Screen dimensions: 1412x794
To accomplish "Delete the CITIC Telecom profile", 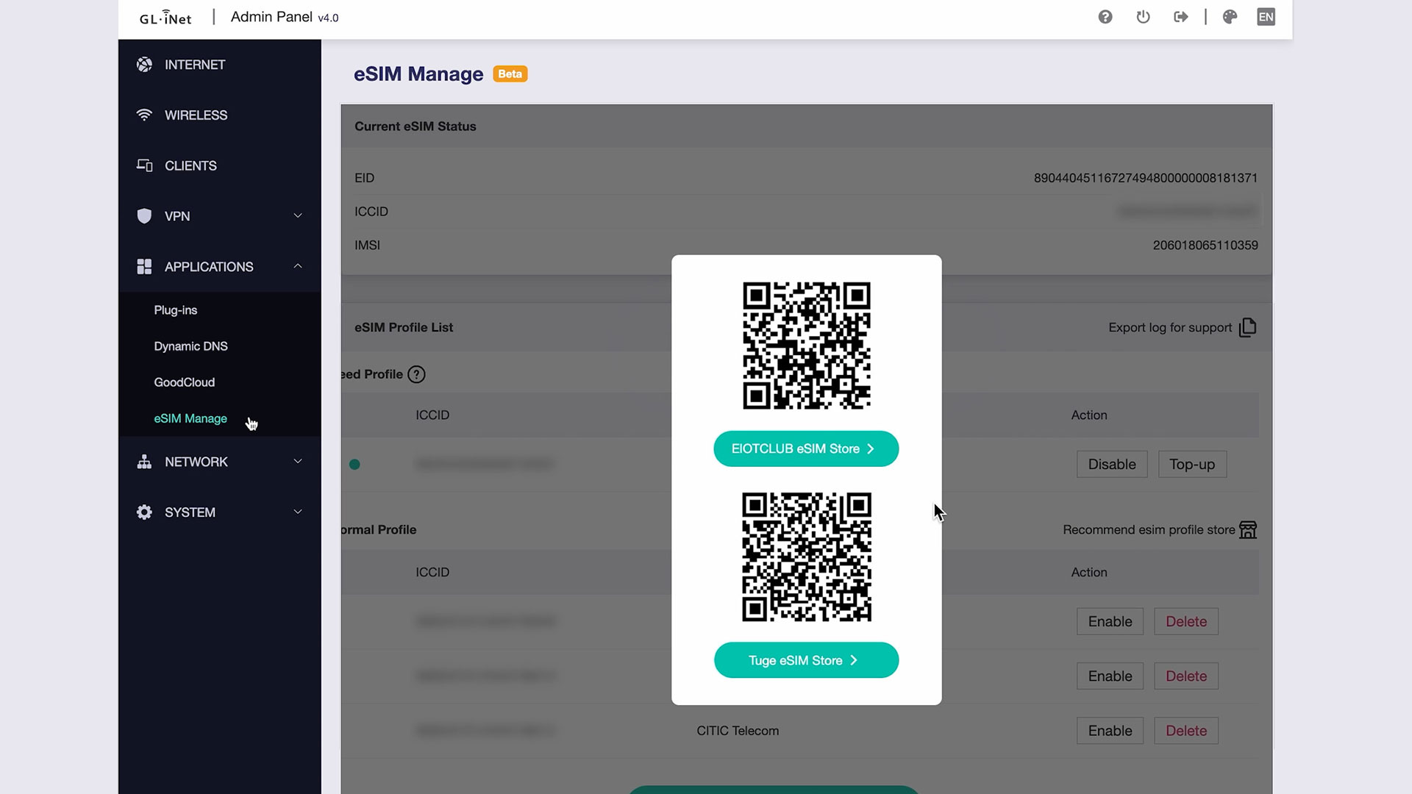I will click(1186, 731).
